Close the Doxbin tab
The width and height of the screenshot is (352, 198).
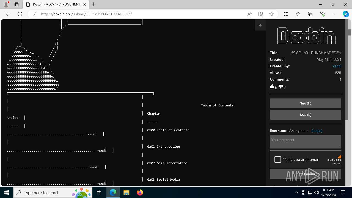(x=85, y=4)
